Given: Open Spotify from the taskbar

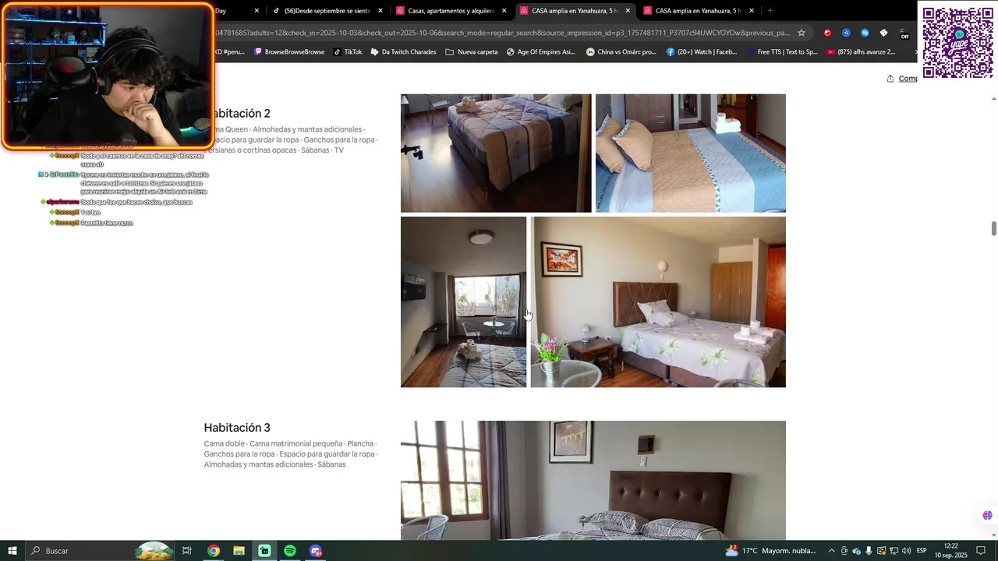Looking at the screenshot, I should [290, 551].
